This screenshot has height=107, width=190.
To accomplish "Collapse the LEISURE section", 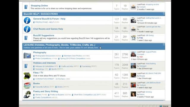I will tap(164, 44).
